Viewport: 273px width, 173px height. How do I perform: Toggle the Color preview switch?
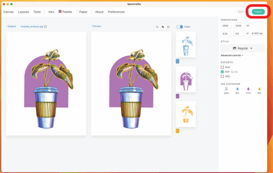(x=180, y=27)
